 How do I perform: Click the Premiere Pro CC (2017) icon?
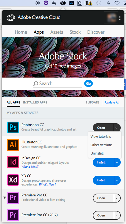tap(13, 215)
